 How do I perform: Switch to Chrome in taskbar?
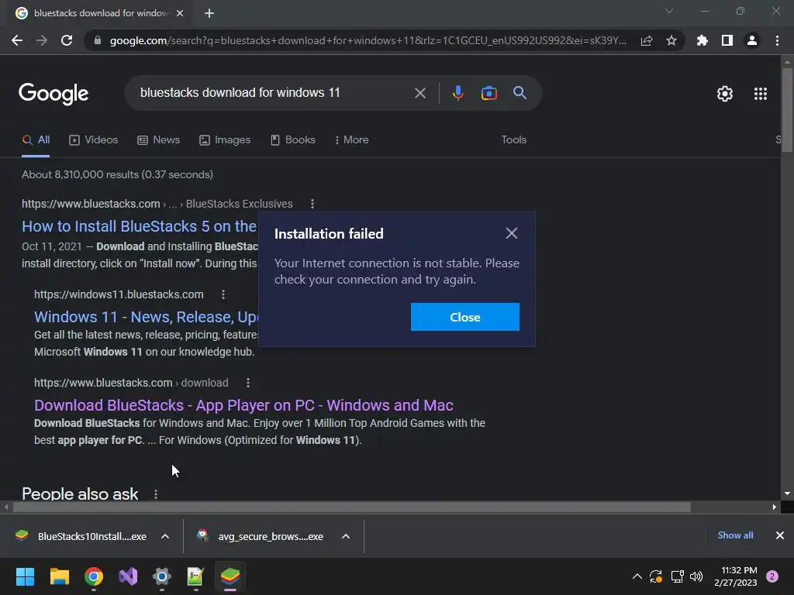tap(94, 576)
